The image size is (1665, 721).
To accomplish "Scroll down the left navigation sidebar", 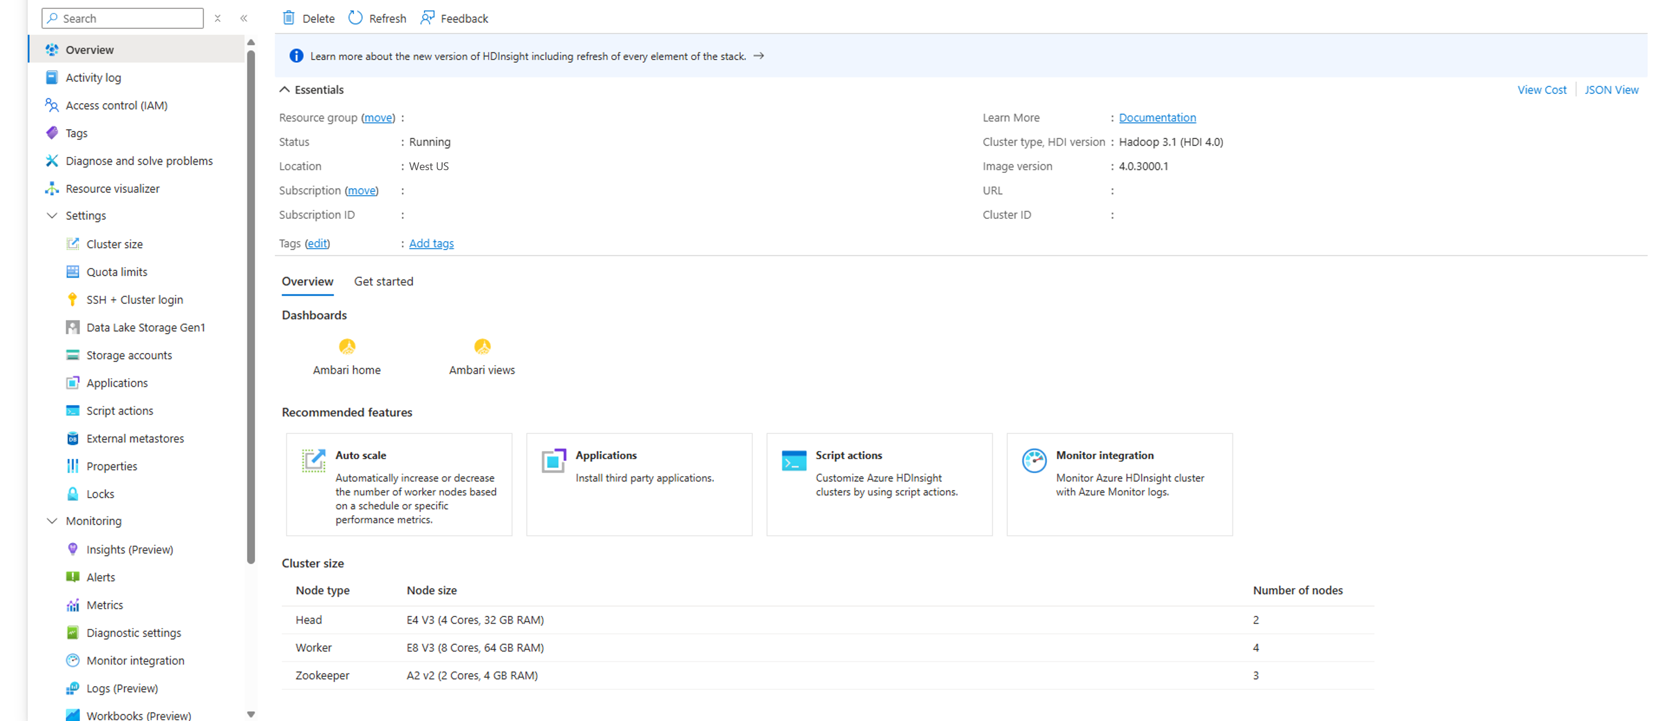I will [252, 715].
